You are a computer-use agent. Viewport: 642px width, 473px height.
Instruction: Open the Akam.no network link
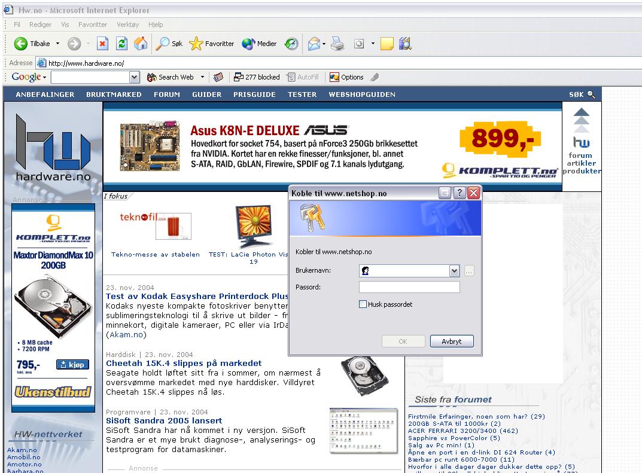click(22, 450)
